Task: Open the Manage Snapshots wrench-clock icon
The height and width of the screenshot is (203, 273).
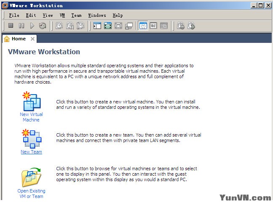Action: [80, 26]
